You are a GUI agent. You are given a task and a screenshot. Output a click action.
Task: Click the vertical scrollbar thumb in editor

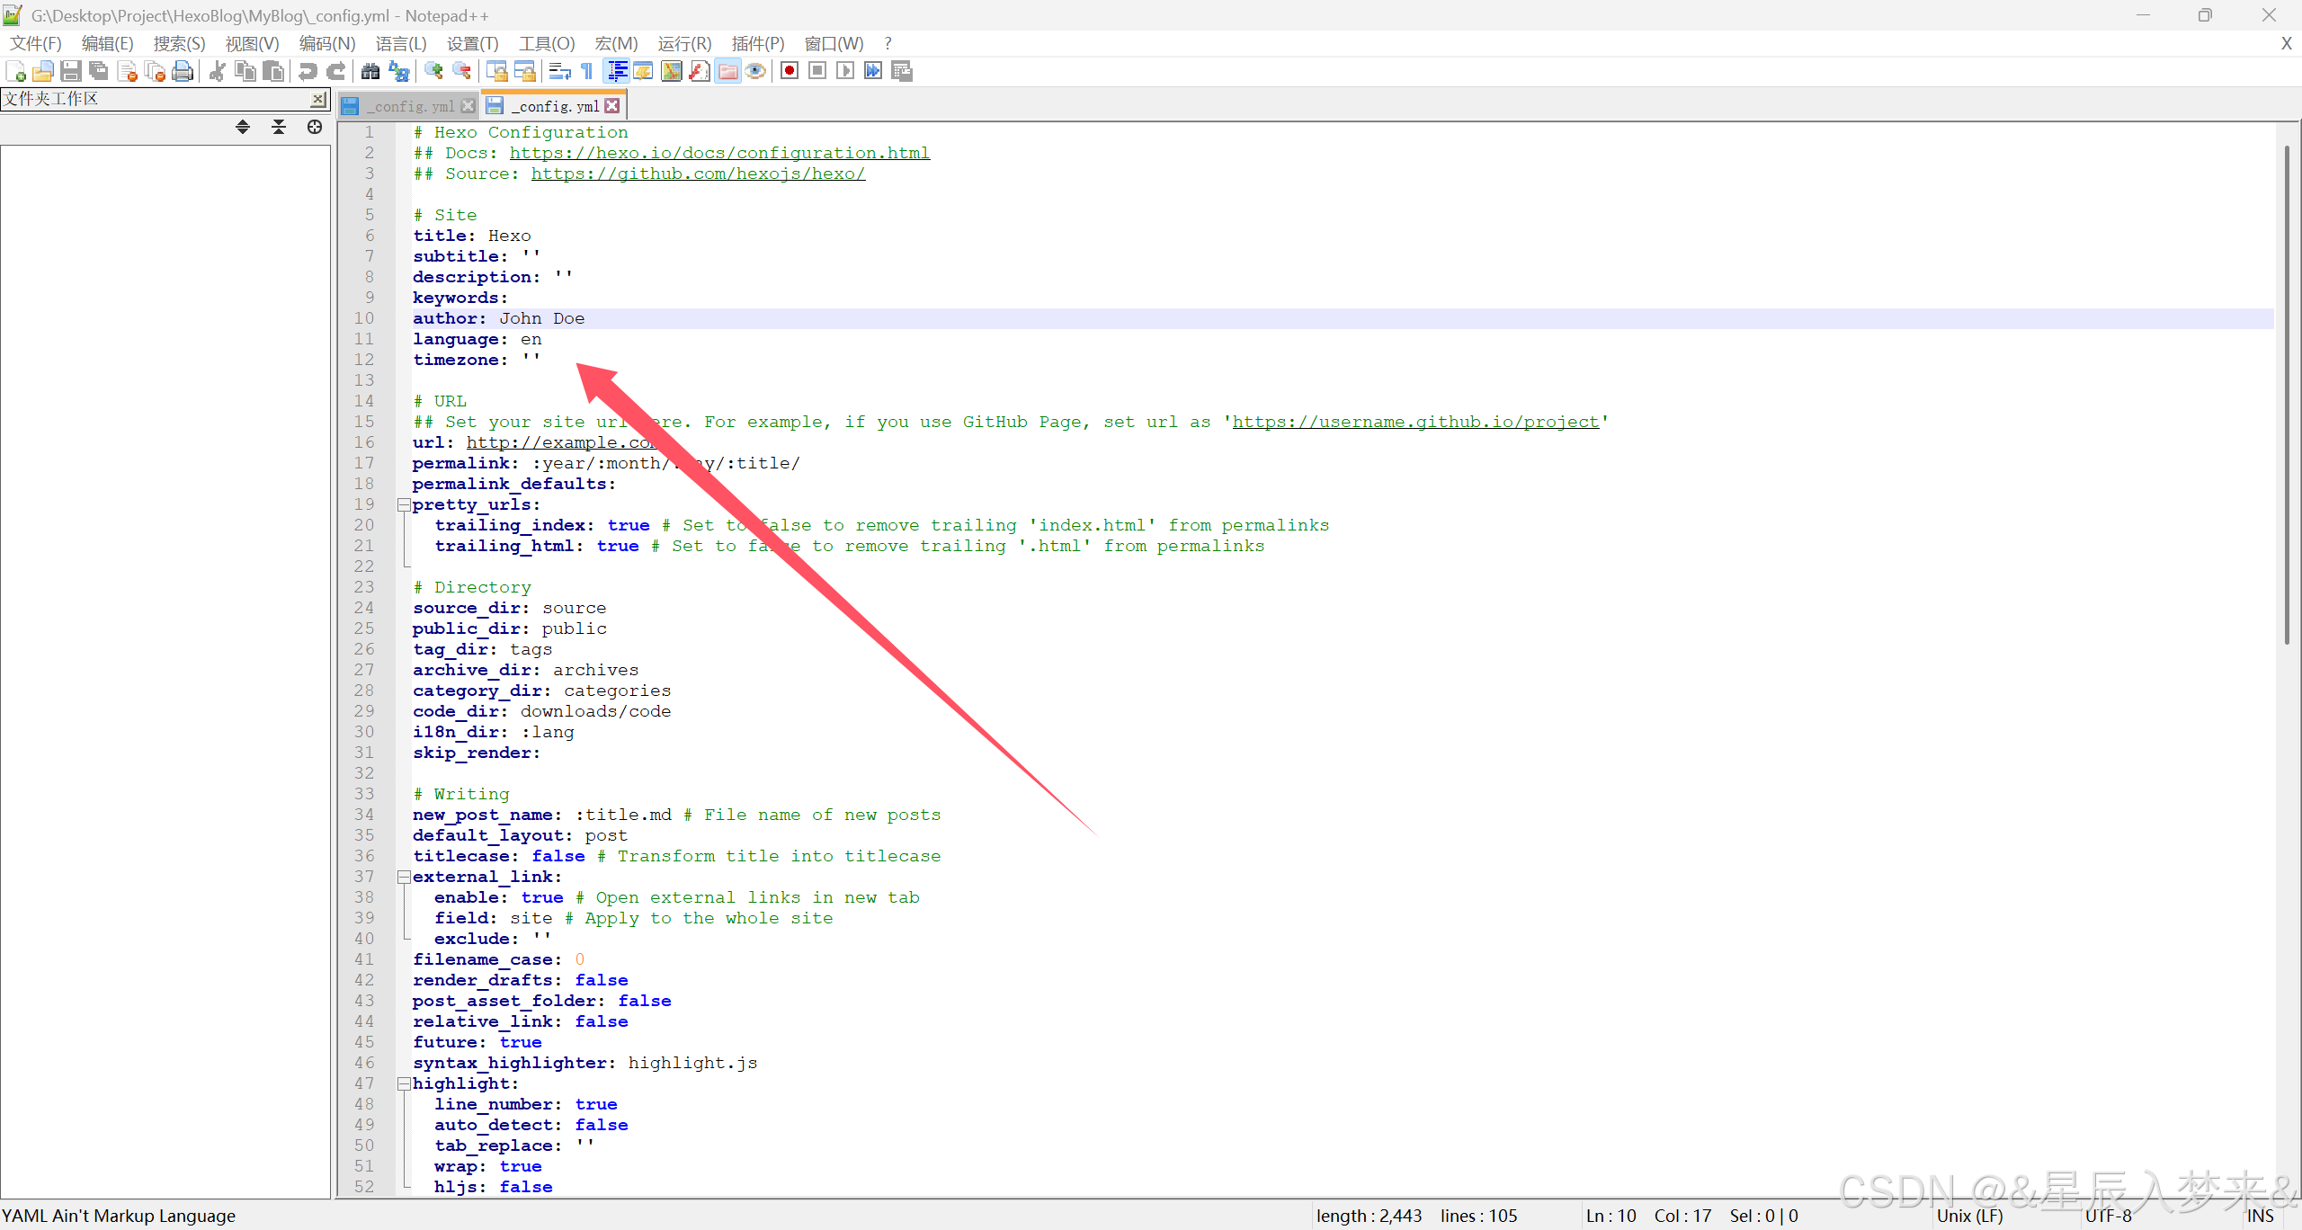(x=2285, y=396)
